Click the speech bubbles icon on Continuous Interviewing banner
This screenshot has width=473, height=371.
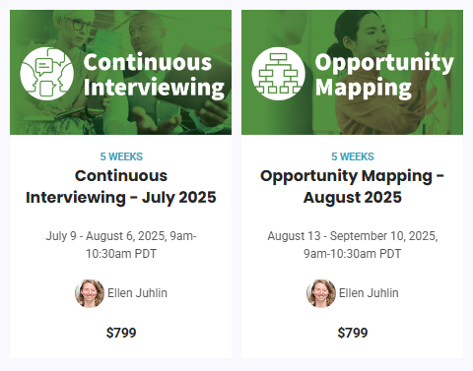pos(46,74)
